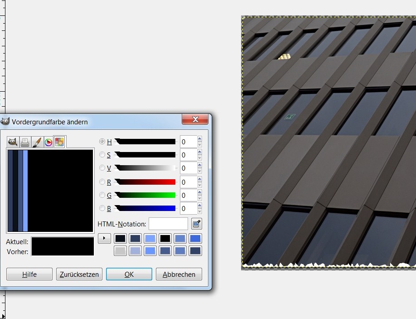Pick the first dark navy history swatch
Viewport: 416px width, 319px height.
pos(120,239)
